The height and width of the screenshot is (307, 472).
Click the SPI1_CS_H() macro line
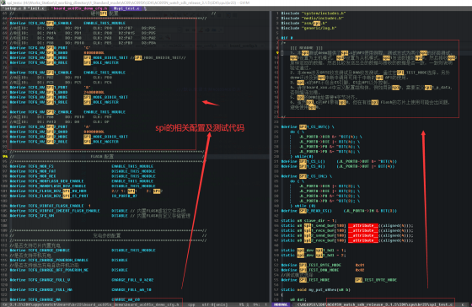[337, 166]
